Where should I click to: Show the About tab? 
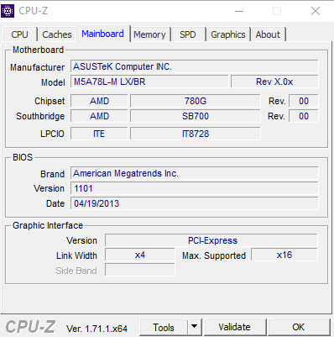click(268, 34)
